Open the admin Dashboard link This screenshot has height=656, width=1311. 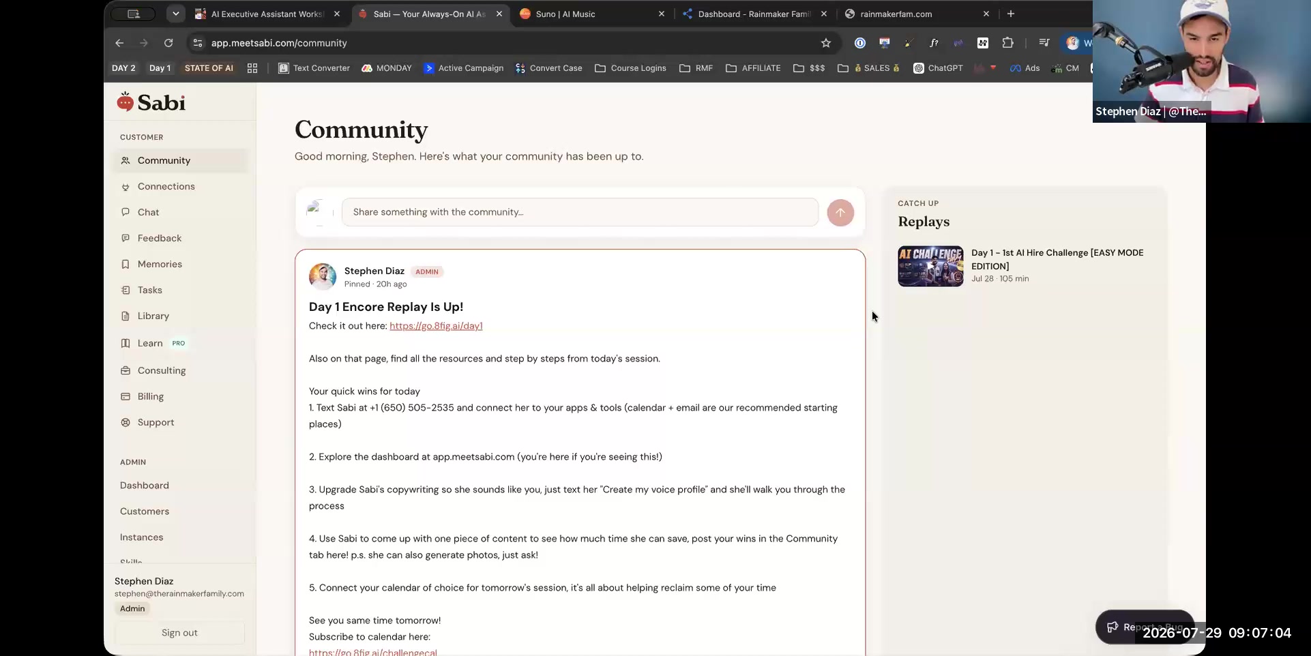145,486
